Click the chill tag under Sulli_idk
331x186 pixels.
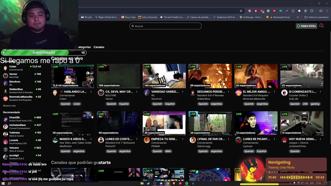coord(305,104)
